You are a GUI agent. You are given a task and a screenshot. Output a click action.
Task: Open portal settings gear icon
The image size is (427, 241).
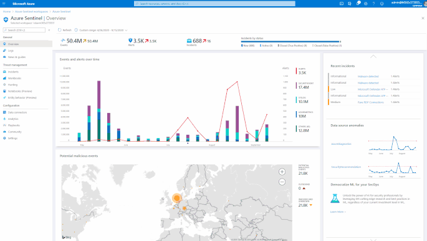pos(366,4)
